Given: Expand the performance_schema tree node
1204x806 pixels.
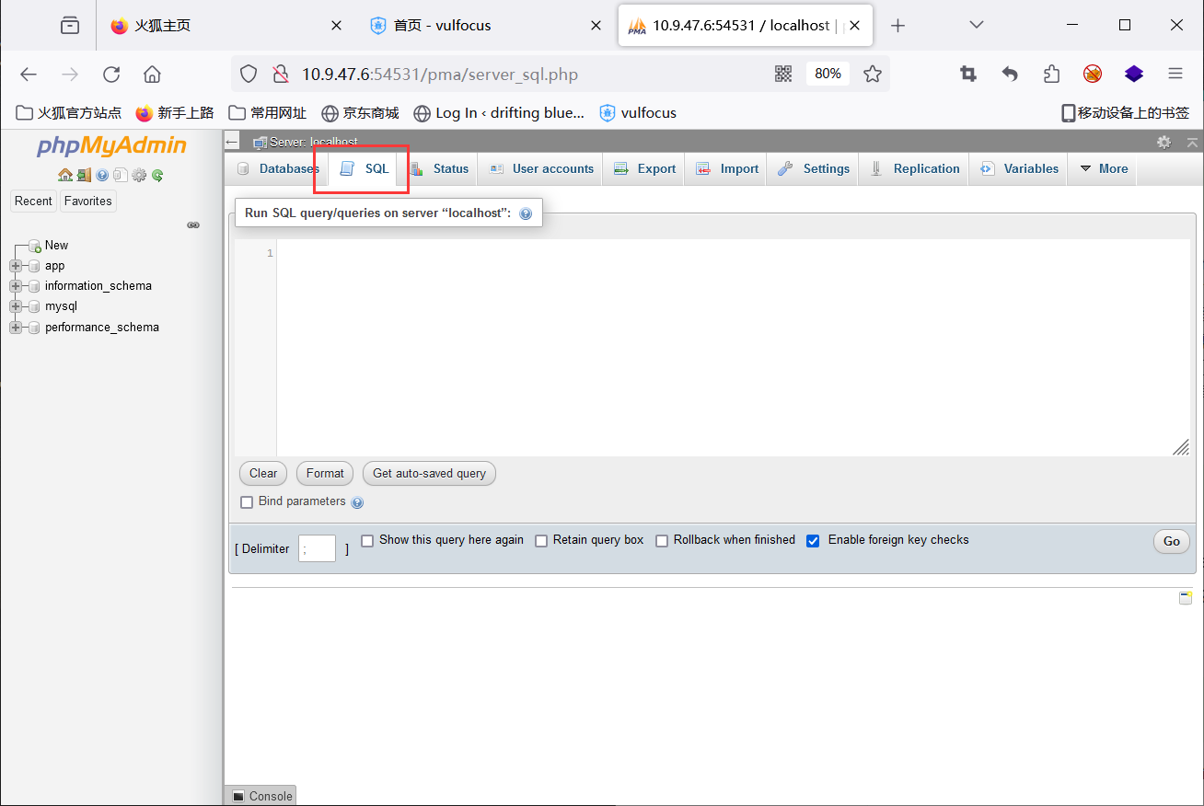Looking at the screenshot, I should [16, 328].
